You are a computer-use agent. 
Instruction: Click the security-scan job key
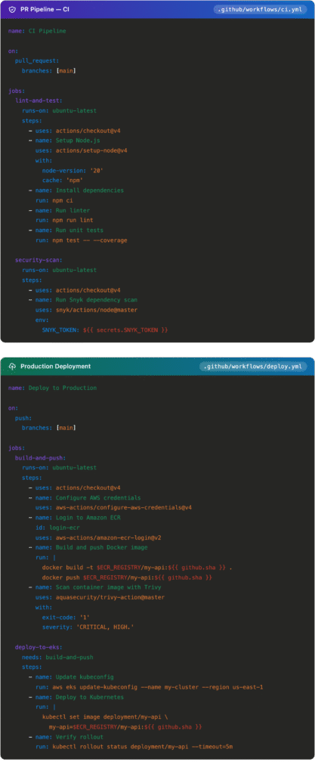[39, 260]
